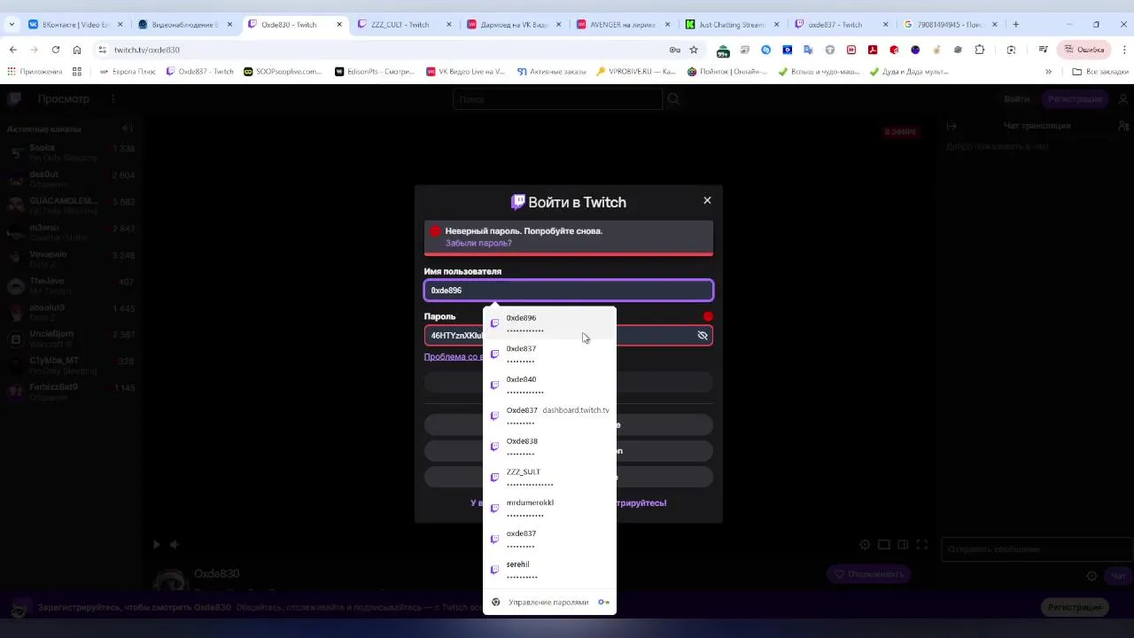Choose saved account mrdumerokkl
The image size is (1134, 638).
(x=549, y=509)
